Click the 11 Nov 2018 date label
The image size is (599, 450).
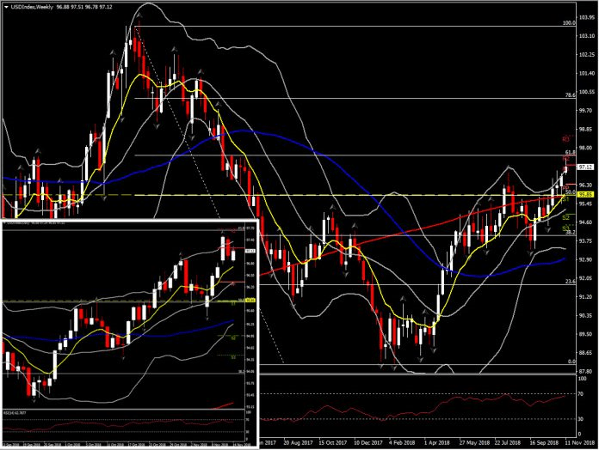click(580, 443)
